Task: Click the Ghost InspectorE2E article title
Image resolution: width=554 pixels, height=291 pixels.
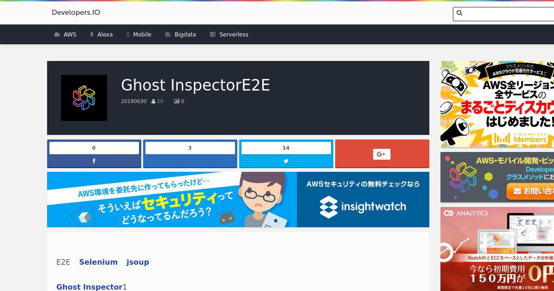Action: [x=195, y=85]
